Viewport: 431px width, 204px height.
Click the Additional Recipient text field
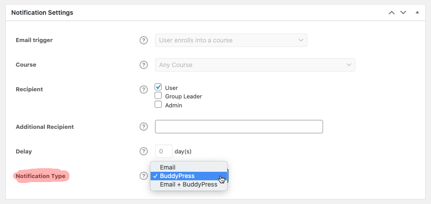(239, 127)
